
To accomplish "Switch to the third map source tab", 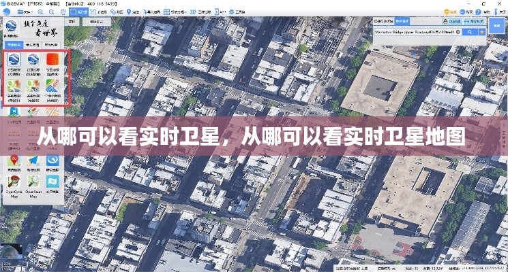I will [52, 45].
